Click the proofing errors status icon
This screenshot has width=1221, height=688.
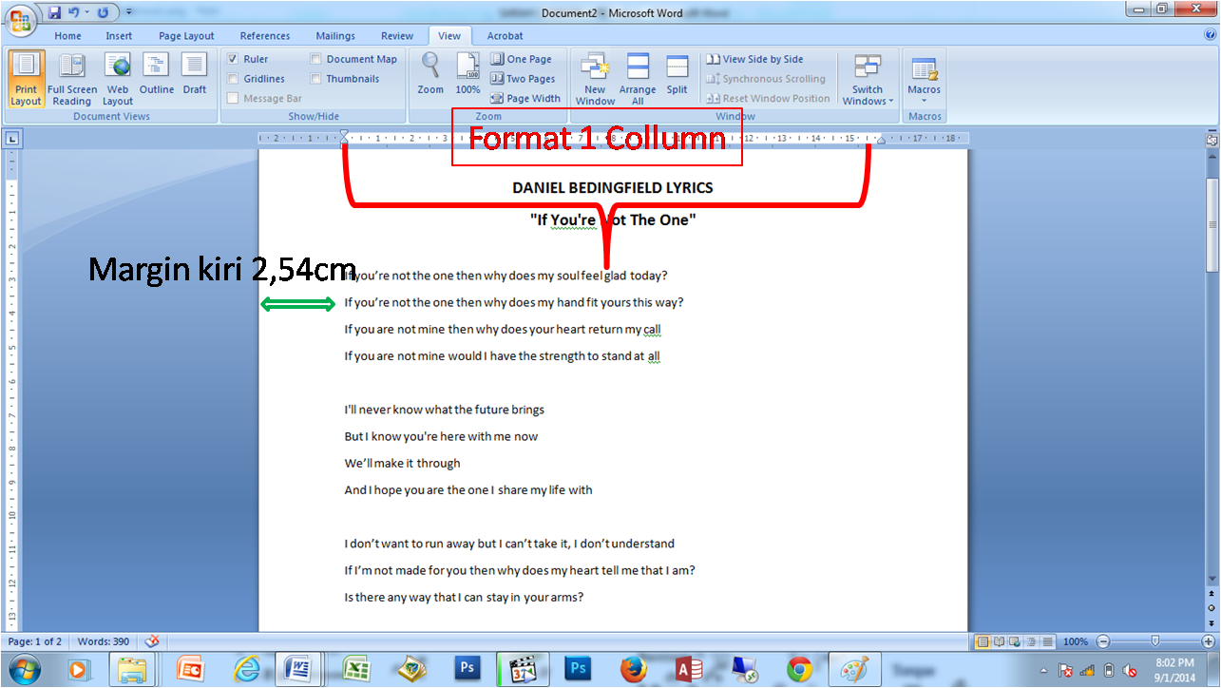click(152, 641)
